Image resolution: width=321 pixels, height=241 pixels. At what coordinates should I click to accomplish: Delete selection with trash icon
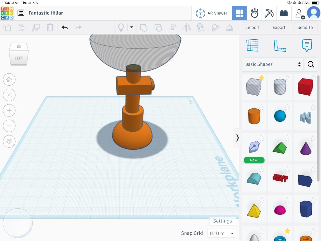50,27
